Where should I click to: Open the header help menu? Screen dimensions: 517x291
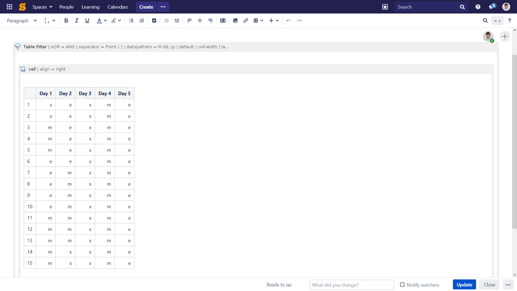click(478, 7)
